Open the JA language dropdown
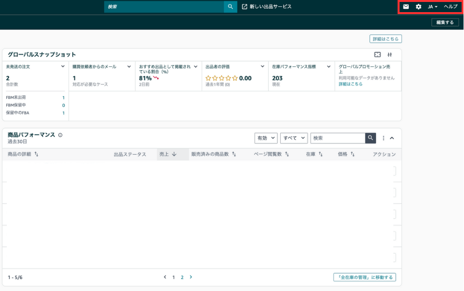Image resolution: width=464 pixels, height=291 pixels. coord(432,7)
